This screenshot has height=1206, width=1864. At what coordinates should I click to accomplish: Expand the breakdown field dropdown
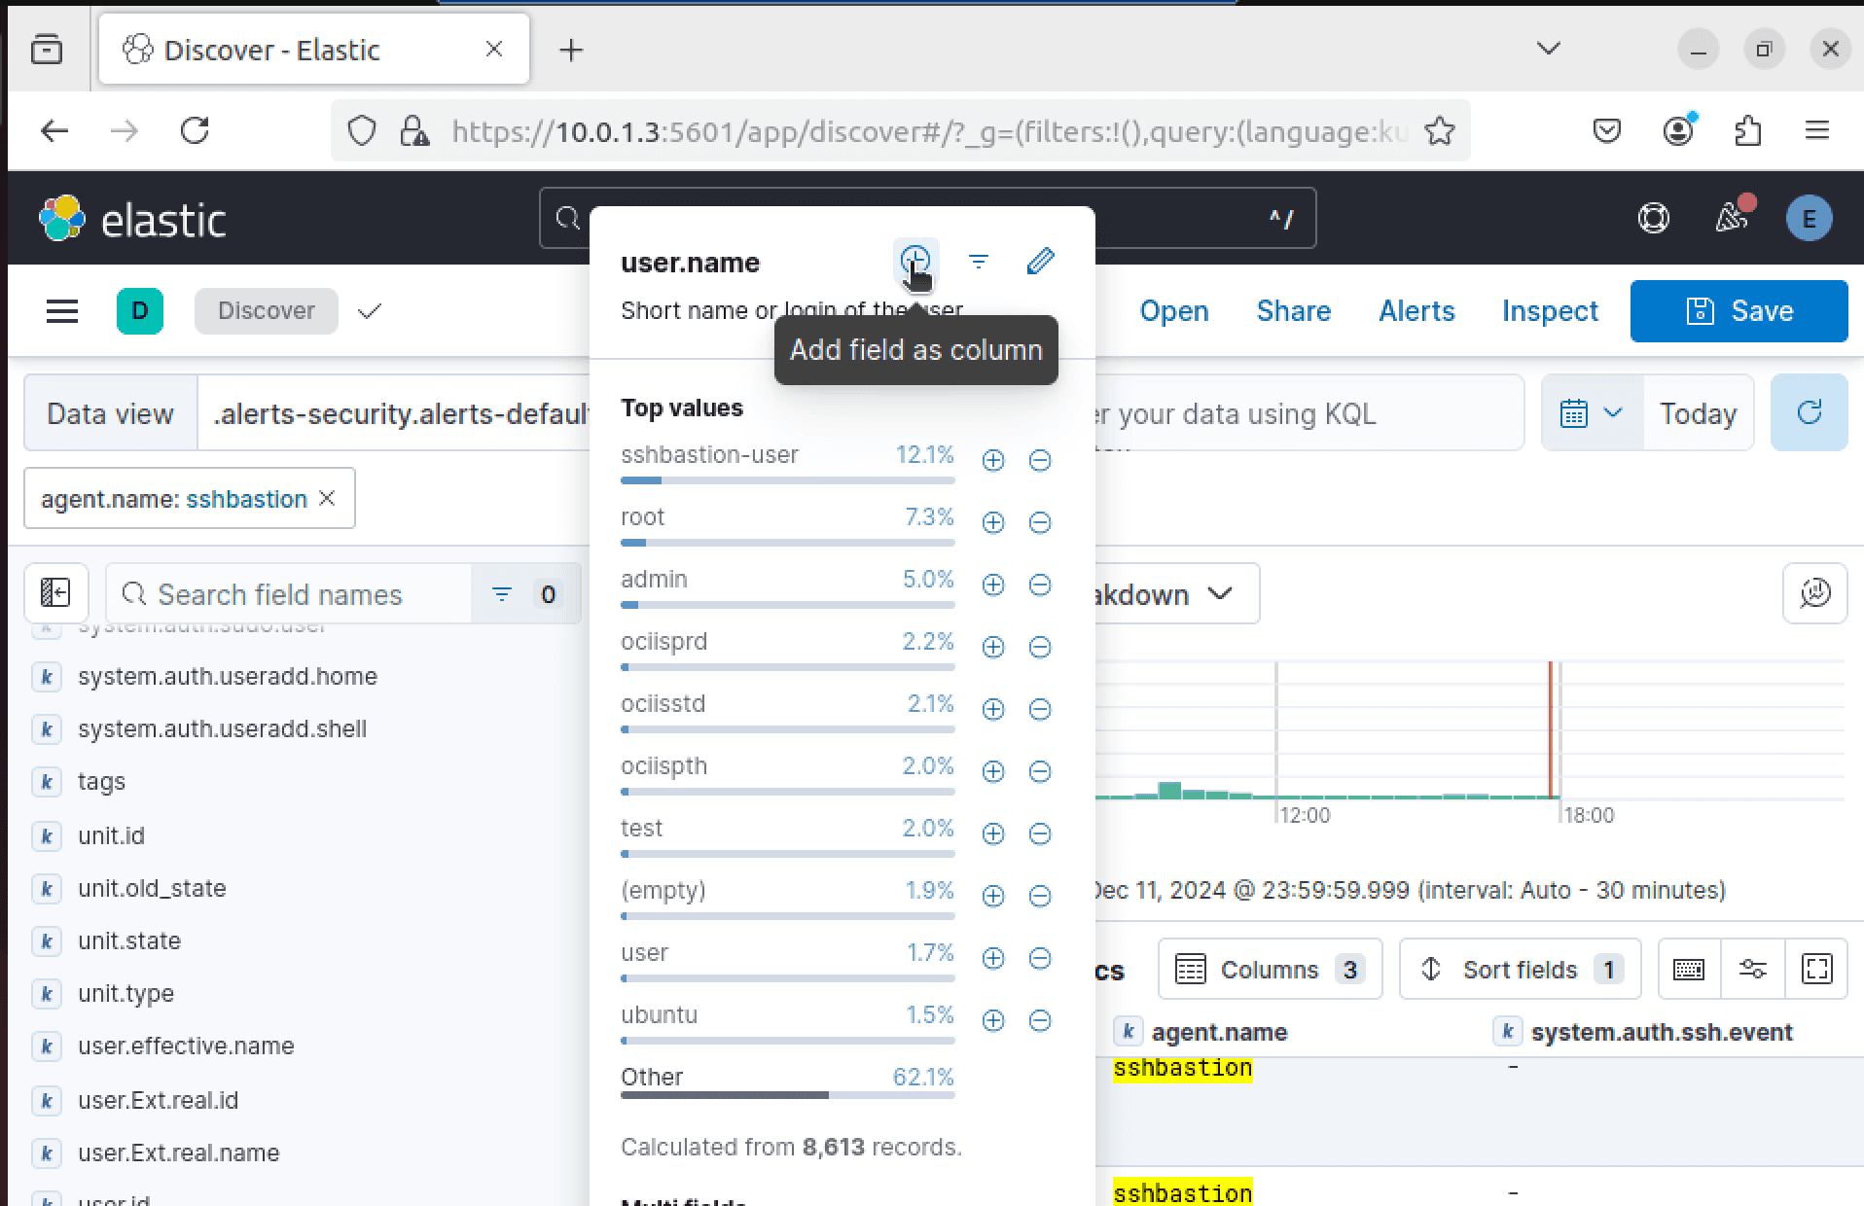(x=1177, y=594)
